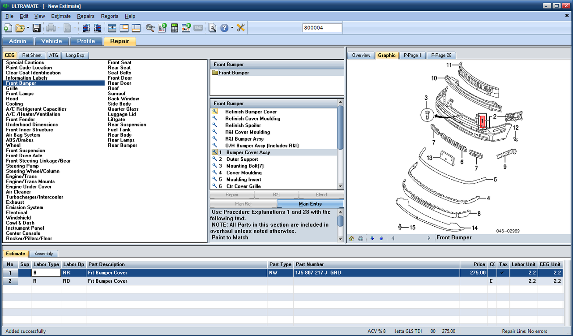Toggle the Tax checkmark on row 1
This screenshot has height=336, width=573.
click(504, 272)
